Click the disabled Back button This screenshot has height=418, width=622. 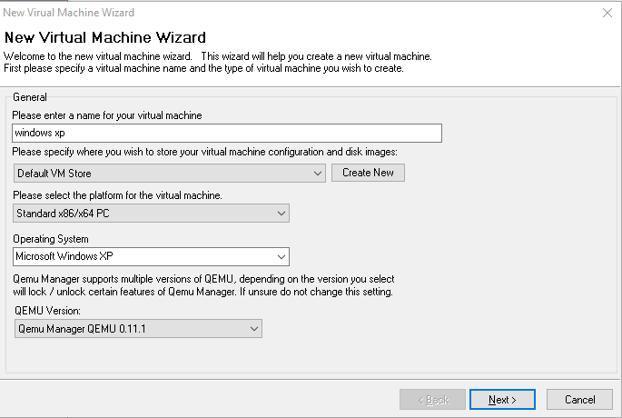(x=433, y=399)
